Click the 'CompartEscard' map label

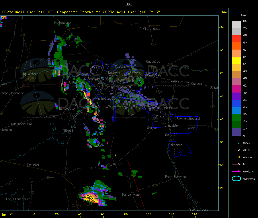tap(188, 118)
